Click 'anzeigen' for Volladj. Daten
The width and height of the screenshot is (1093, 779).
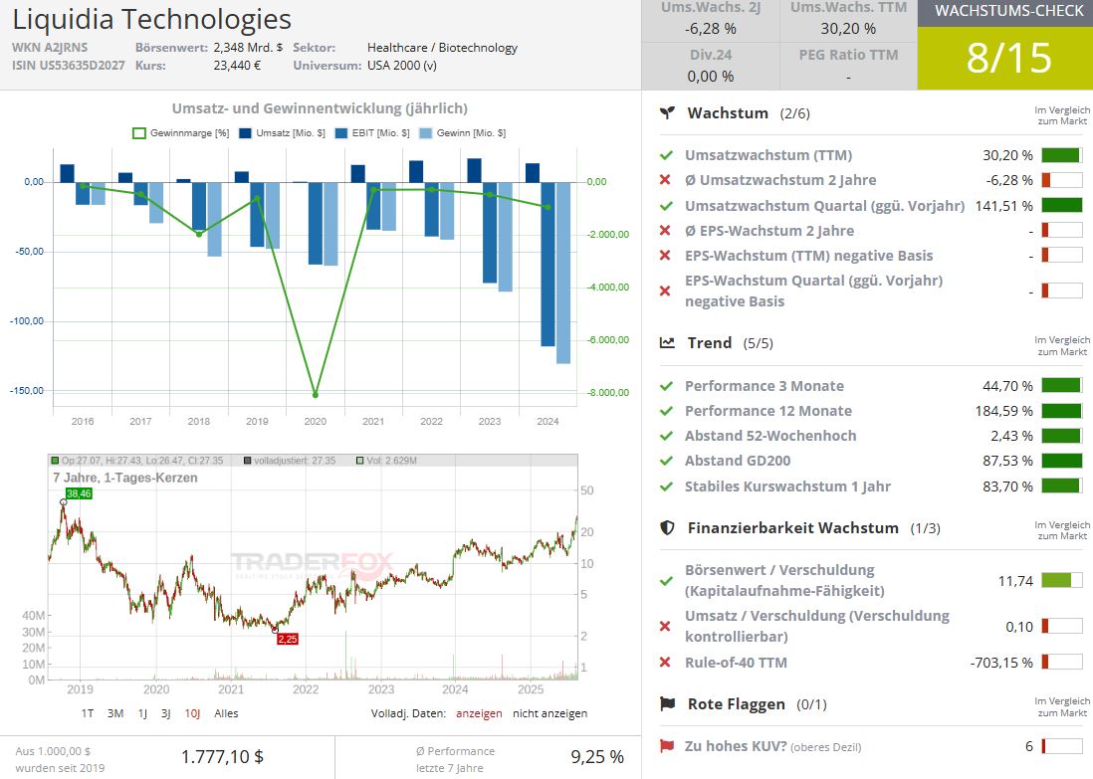click(479, 713)
